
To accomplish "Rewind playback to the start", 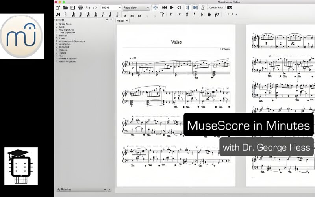I will (x=164, y=7).
